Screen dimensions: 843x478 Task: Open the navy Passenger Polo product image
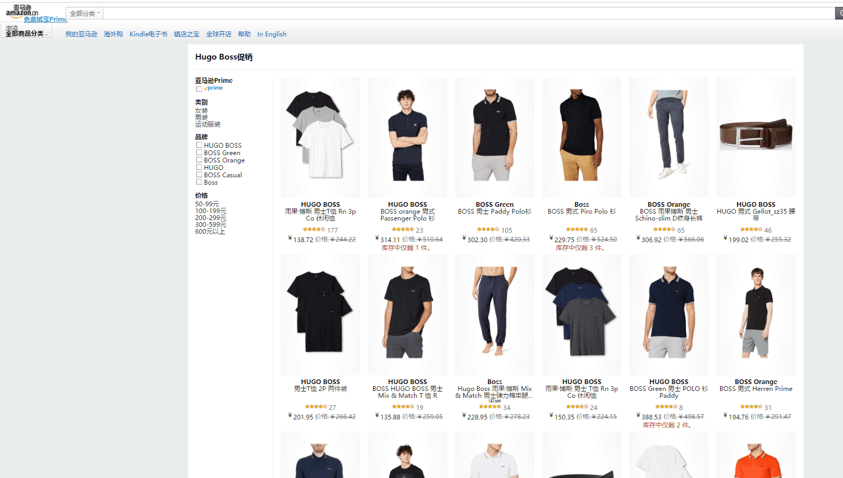click(407, 138)
